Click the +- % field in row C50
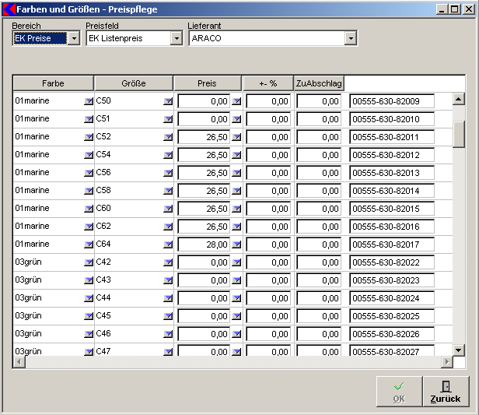479x415 pixels. tap(268, 101)
